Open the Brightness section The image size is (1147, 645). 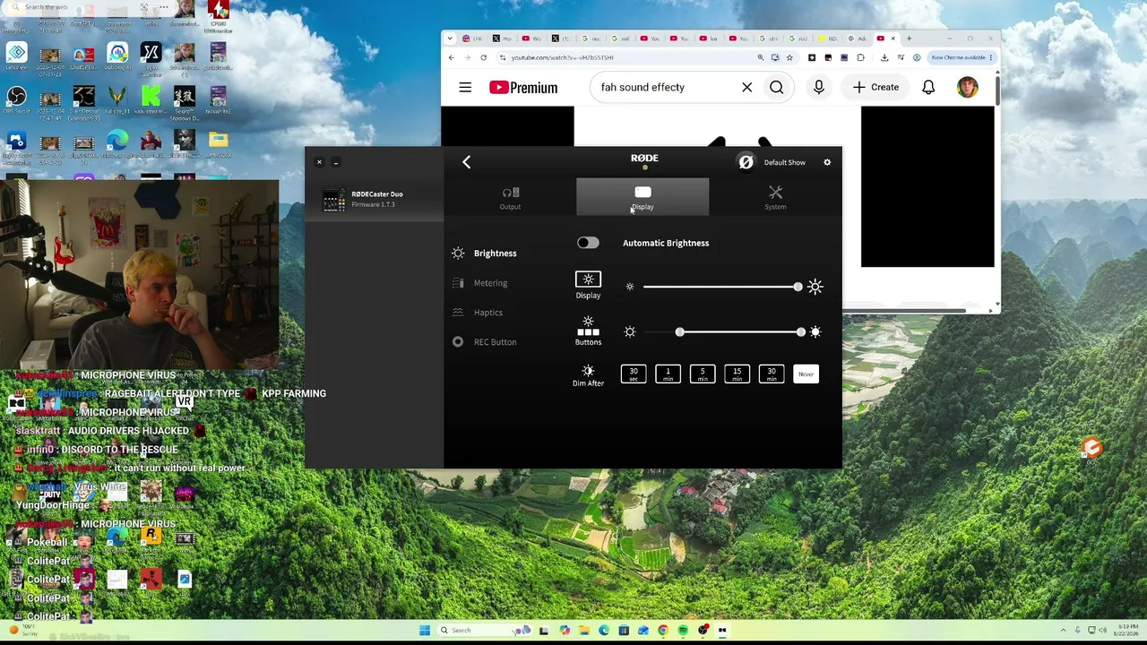pos(485,254)
